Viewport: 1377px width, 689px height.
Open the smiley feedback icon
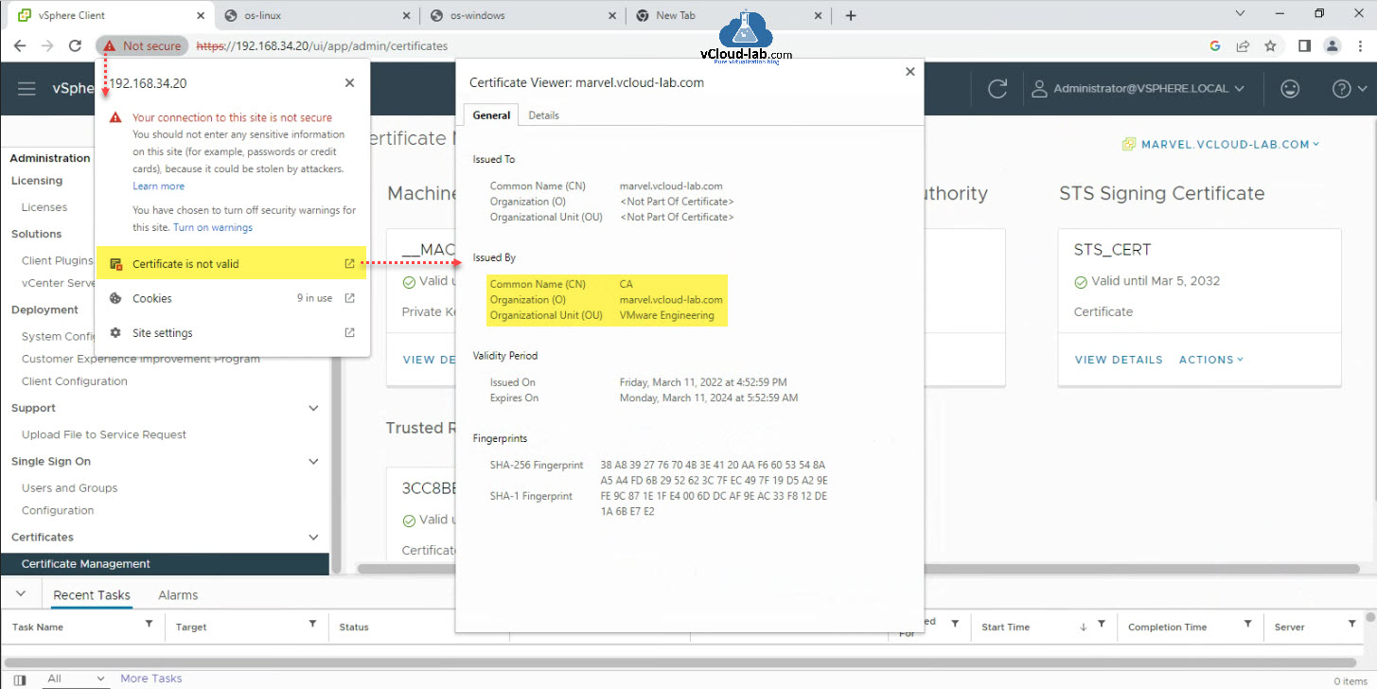click(1290, 89)
